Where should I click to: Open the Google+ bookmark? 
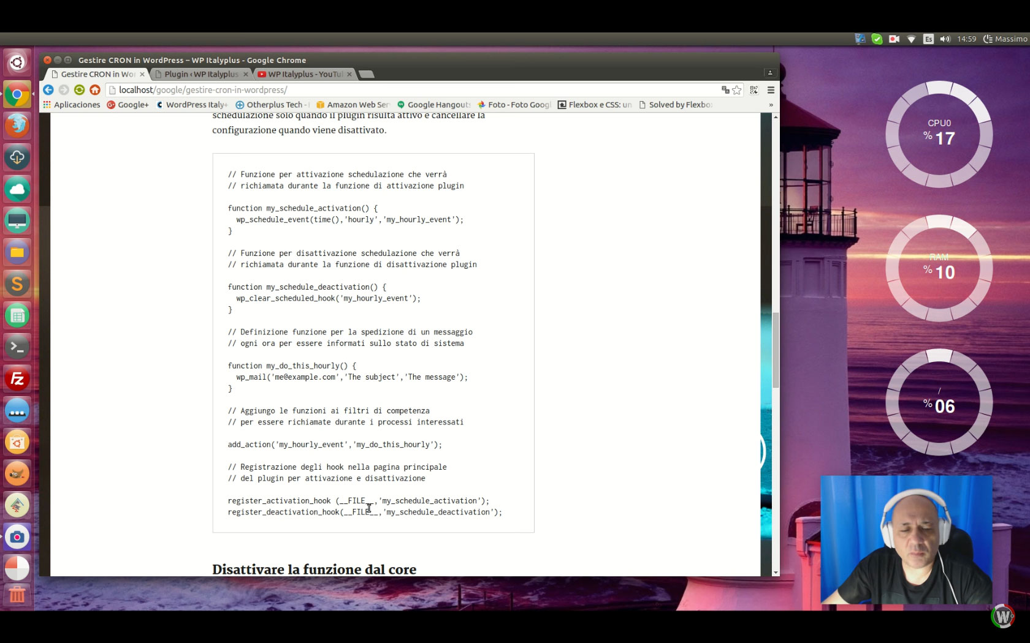[x=128, y=105]
